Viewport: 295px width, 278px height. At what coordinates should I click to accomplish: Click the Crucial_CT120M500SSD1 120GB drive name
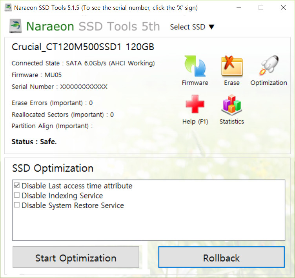click(x=83, y=47)
